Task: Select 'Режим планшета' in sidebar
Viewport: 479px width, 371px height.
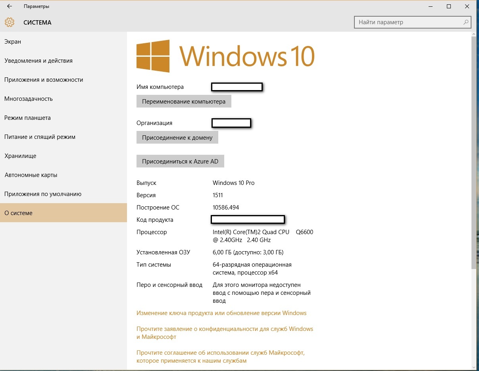Action: coord(27,118)
